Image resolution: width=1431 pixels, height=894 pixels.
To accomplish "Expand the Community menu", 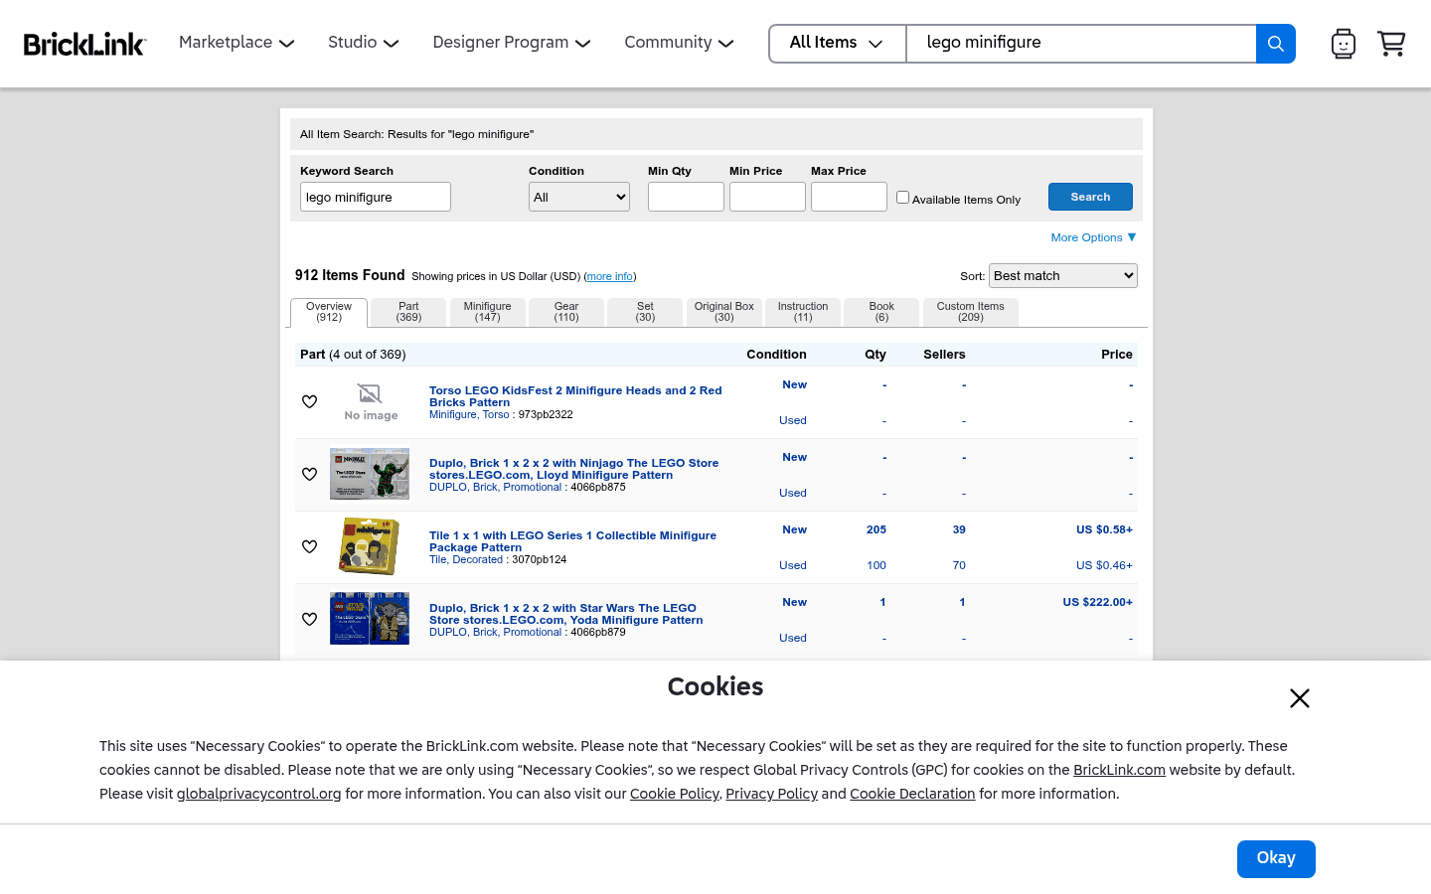I will (679, 43).
